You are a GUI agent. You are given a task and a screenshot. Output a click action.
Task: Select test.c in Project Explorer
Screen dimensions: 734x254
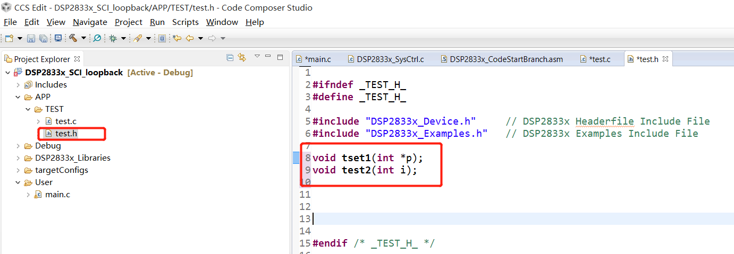coord(65,121)
